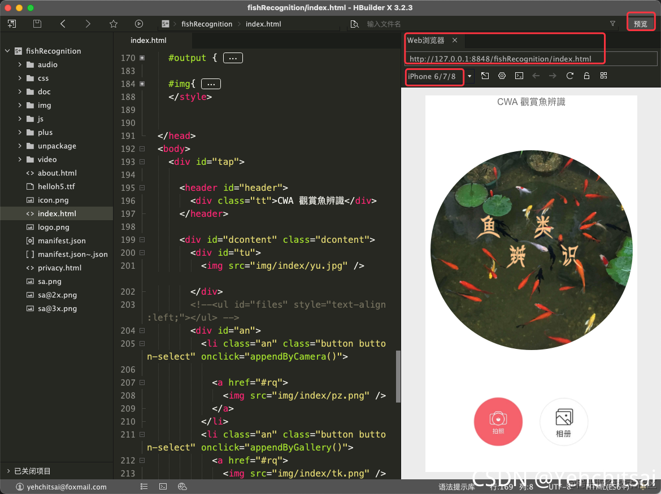The height and width of the screenshot is (494, 661).
Task: Expand the js folder
Action: click(x=20, y=119)
